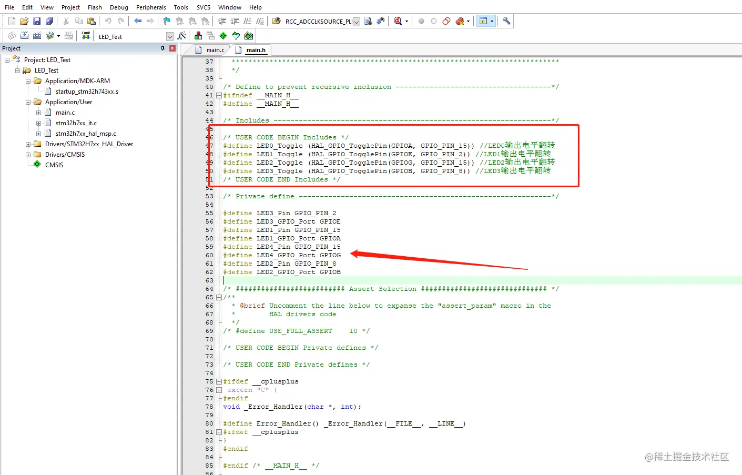Collapse the comment fold at line 65
Viewport: 742px width, 475px height.
(x=219, y=298)
